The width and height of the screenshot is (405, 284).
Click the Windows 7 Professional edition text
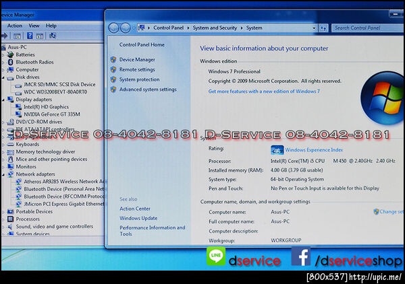234,71
